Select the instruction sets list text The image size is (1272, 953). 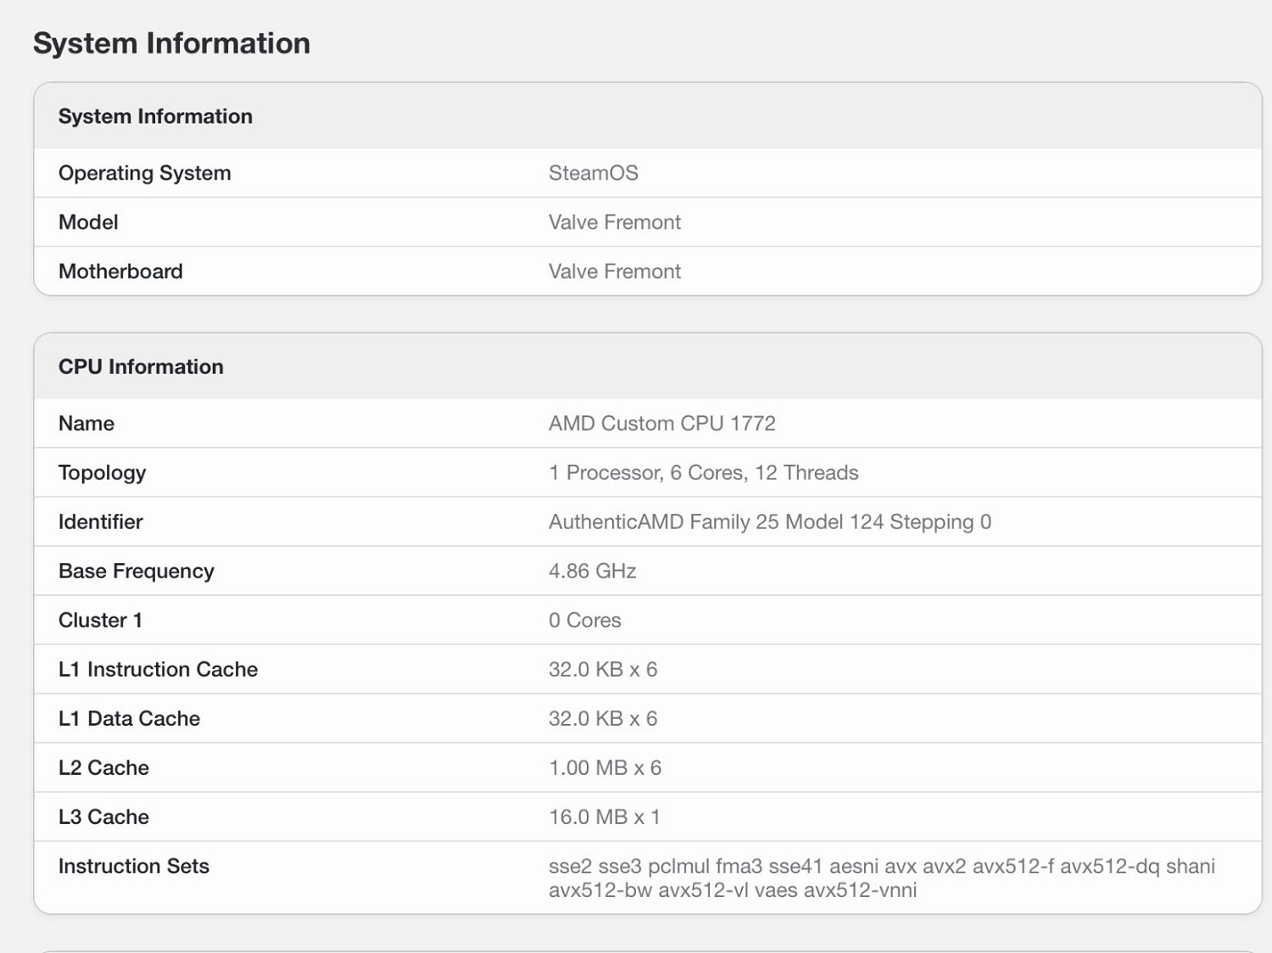tap(882, 878)
